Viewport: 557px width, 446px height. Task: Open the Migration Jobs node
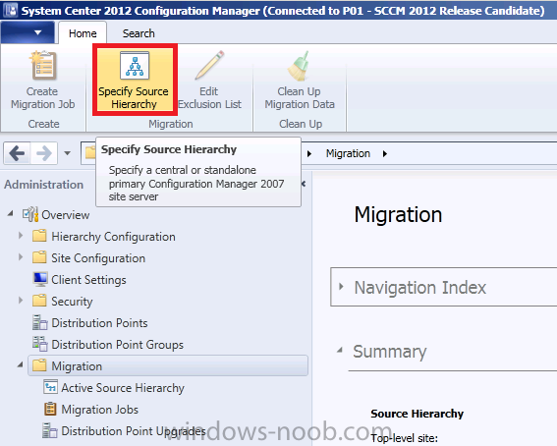(x=100, y=410)
